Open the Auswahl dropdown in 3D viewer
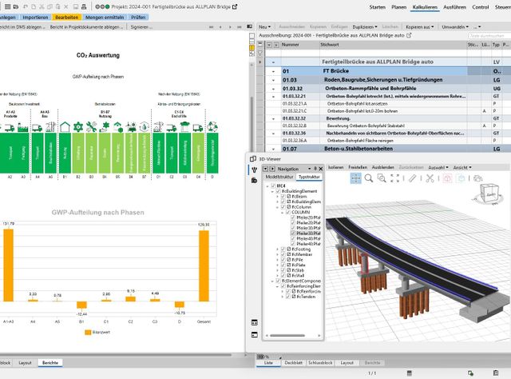511x379 pixels. click(438, 167)
